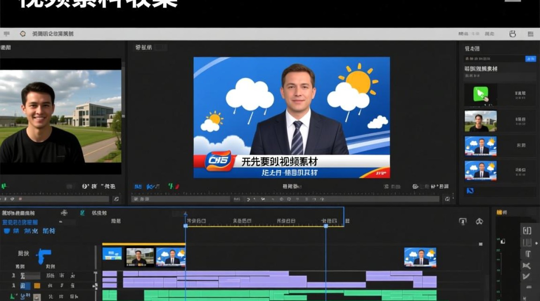540x301 pixels.
Task: Click the green pen media thumbnail in bin
Action: click(x=481, y=94)
